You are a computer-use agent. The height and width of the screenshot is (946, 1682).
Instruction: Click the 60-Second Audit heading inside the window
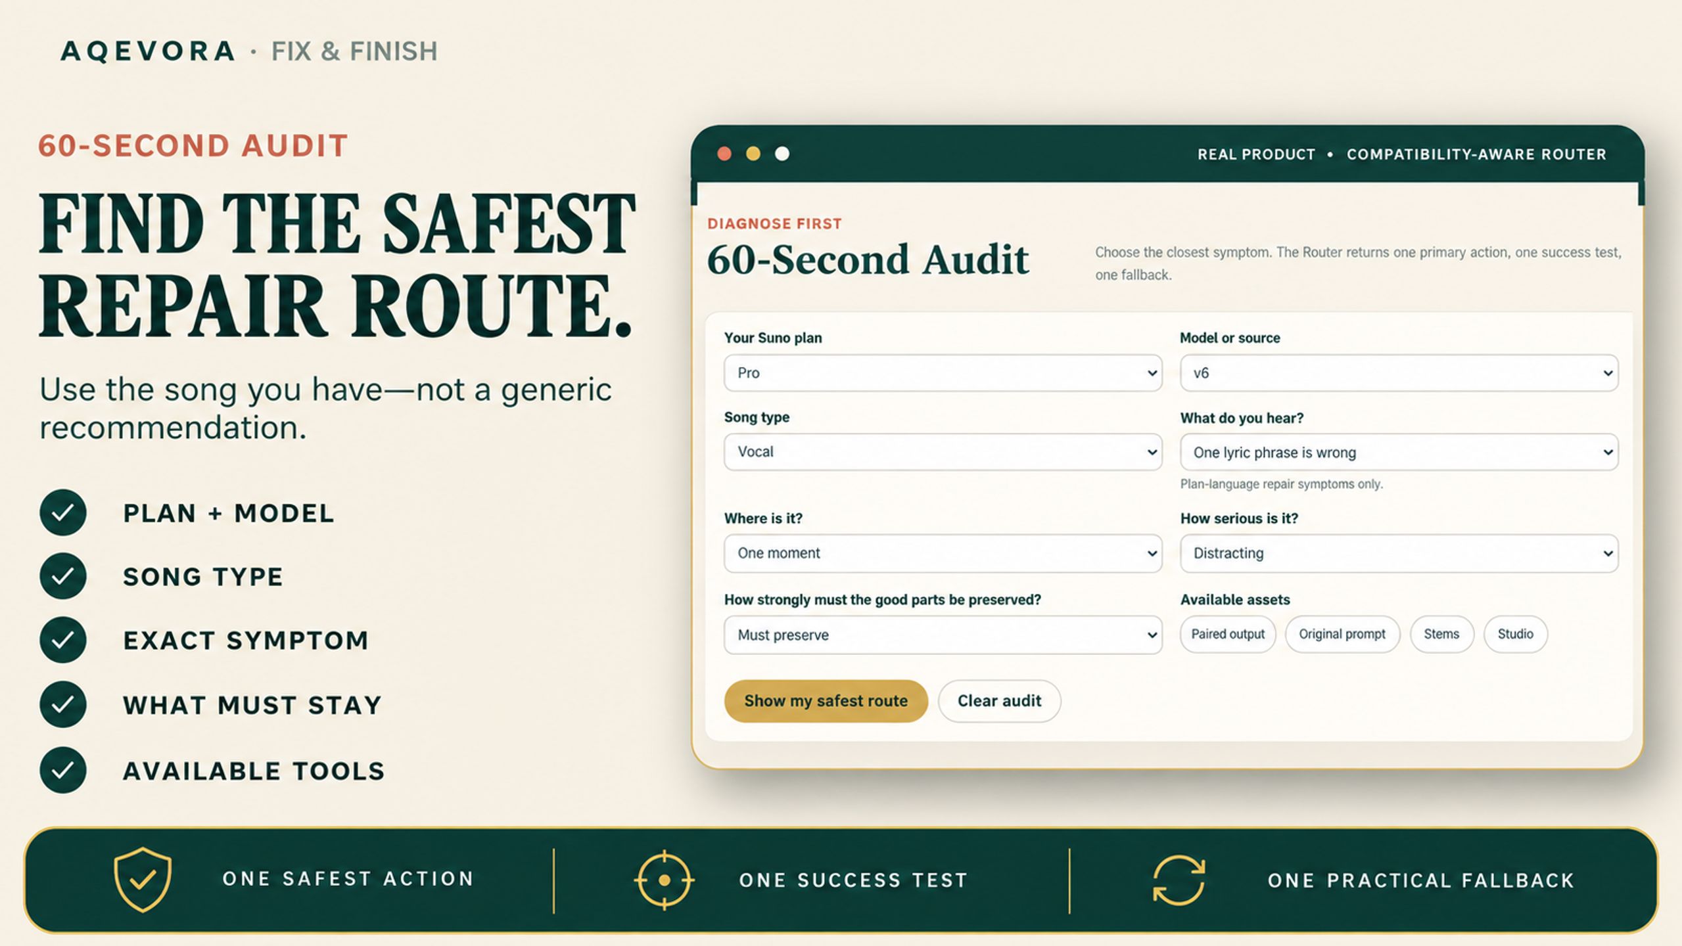[x=868, y=259]
